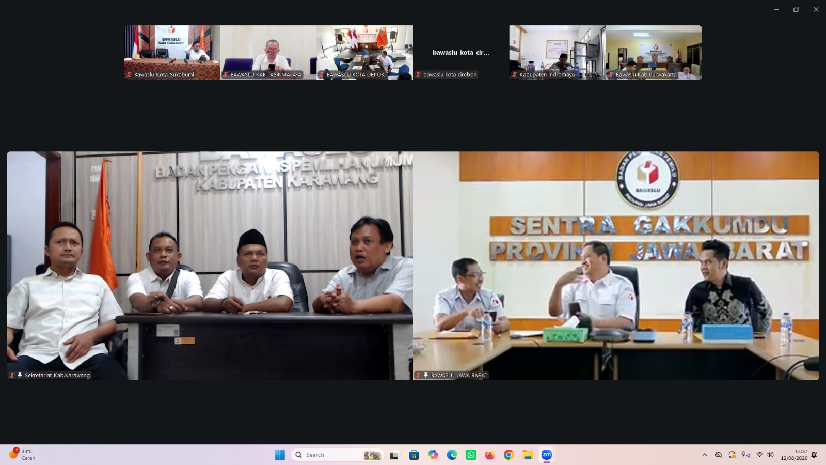Launch Microsoft Store from the taskbar
826x465 pixels.
pos(414,455)
